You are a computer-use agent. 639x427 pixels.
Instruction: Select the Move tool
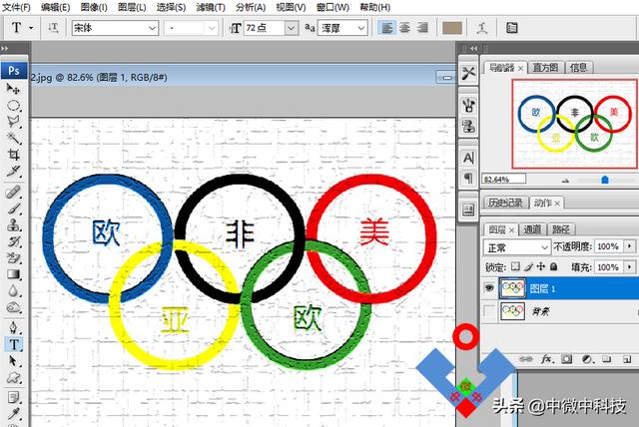(x=13, y=89)
